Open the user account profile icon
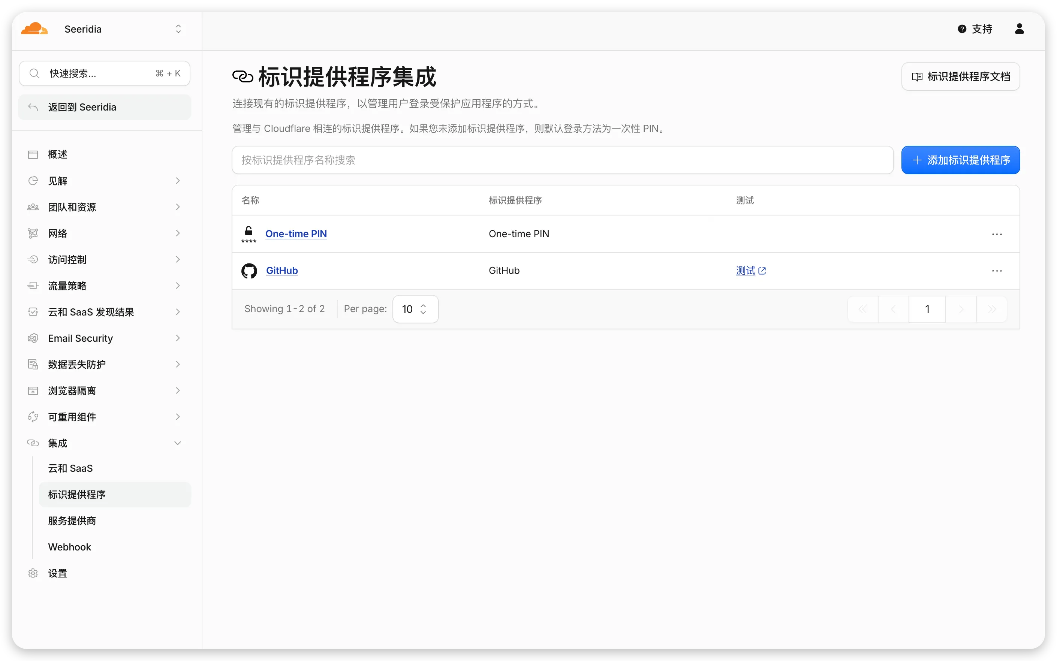This screenshot has width=1057, height=661. tap(1019, 29)
